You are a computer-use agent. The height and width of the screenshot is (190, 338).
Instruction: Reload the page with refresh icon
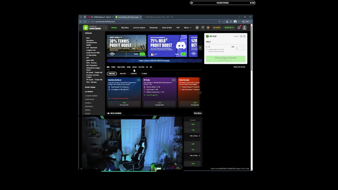click(x=85, y=22)
